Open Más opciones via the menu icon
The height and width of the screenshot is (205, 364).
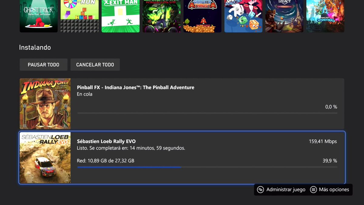330,190
